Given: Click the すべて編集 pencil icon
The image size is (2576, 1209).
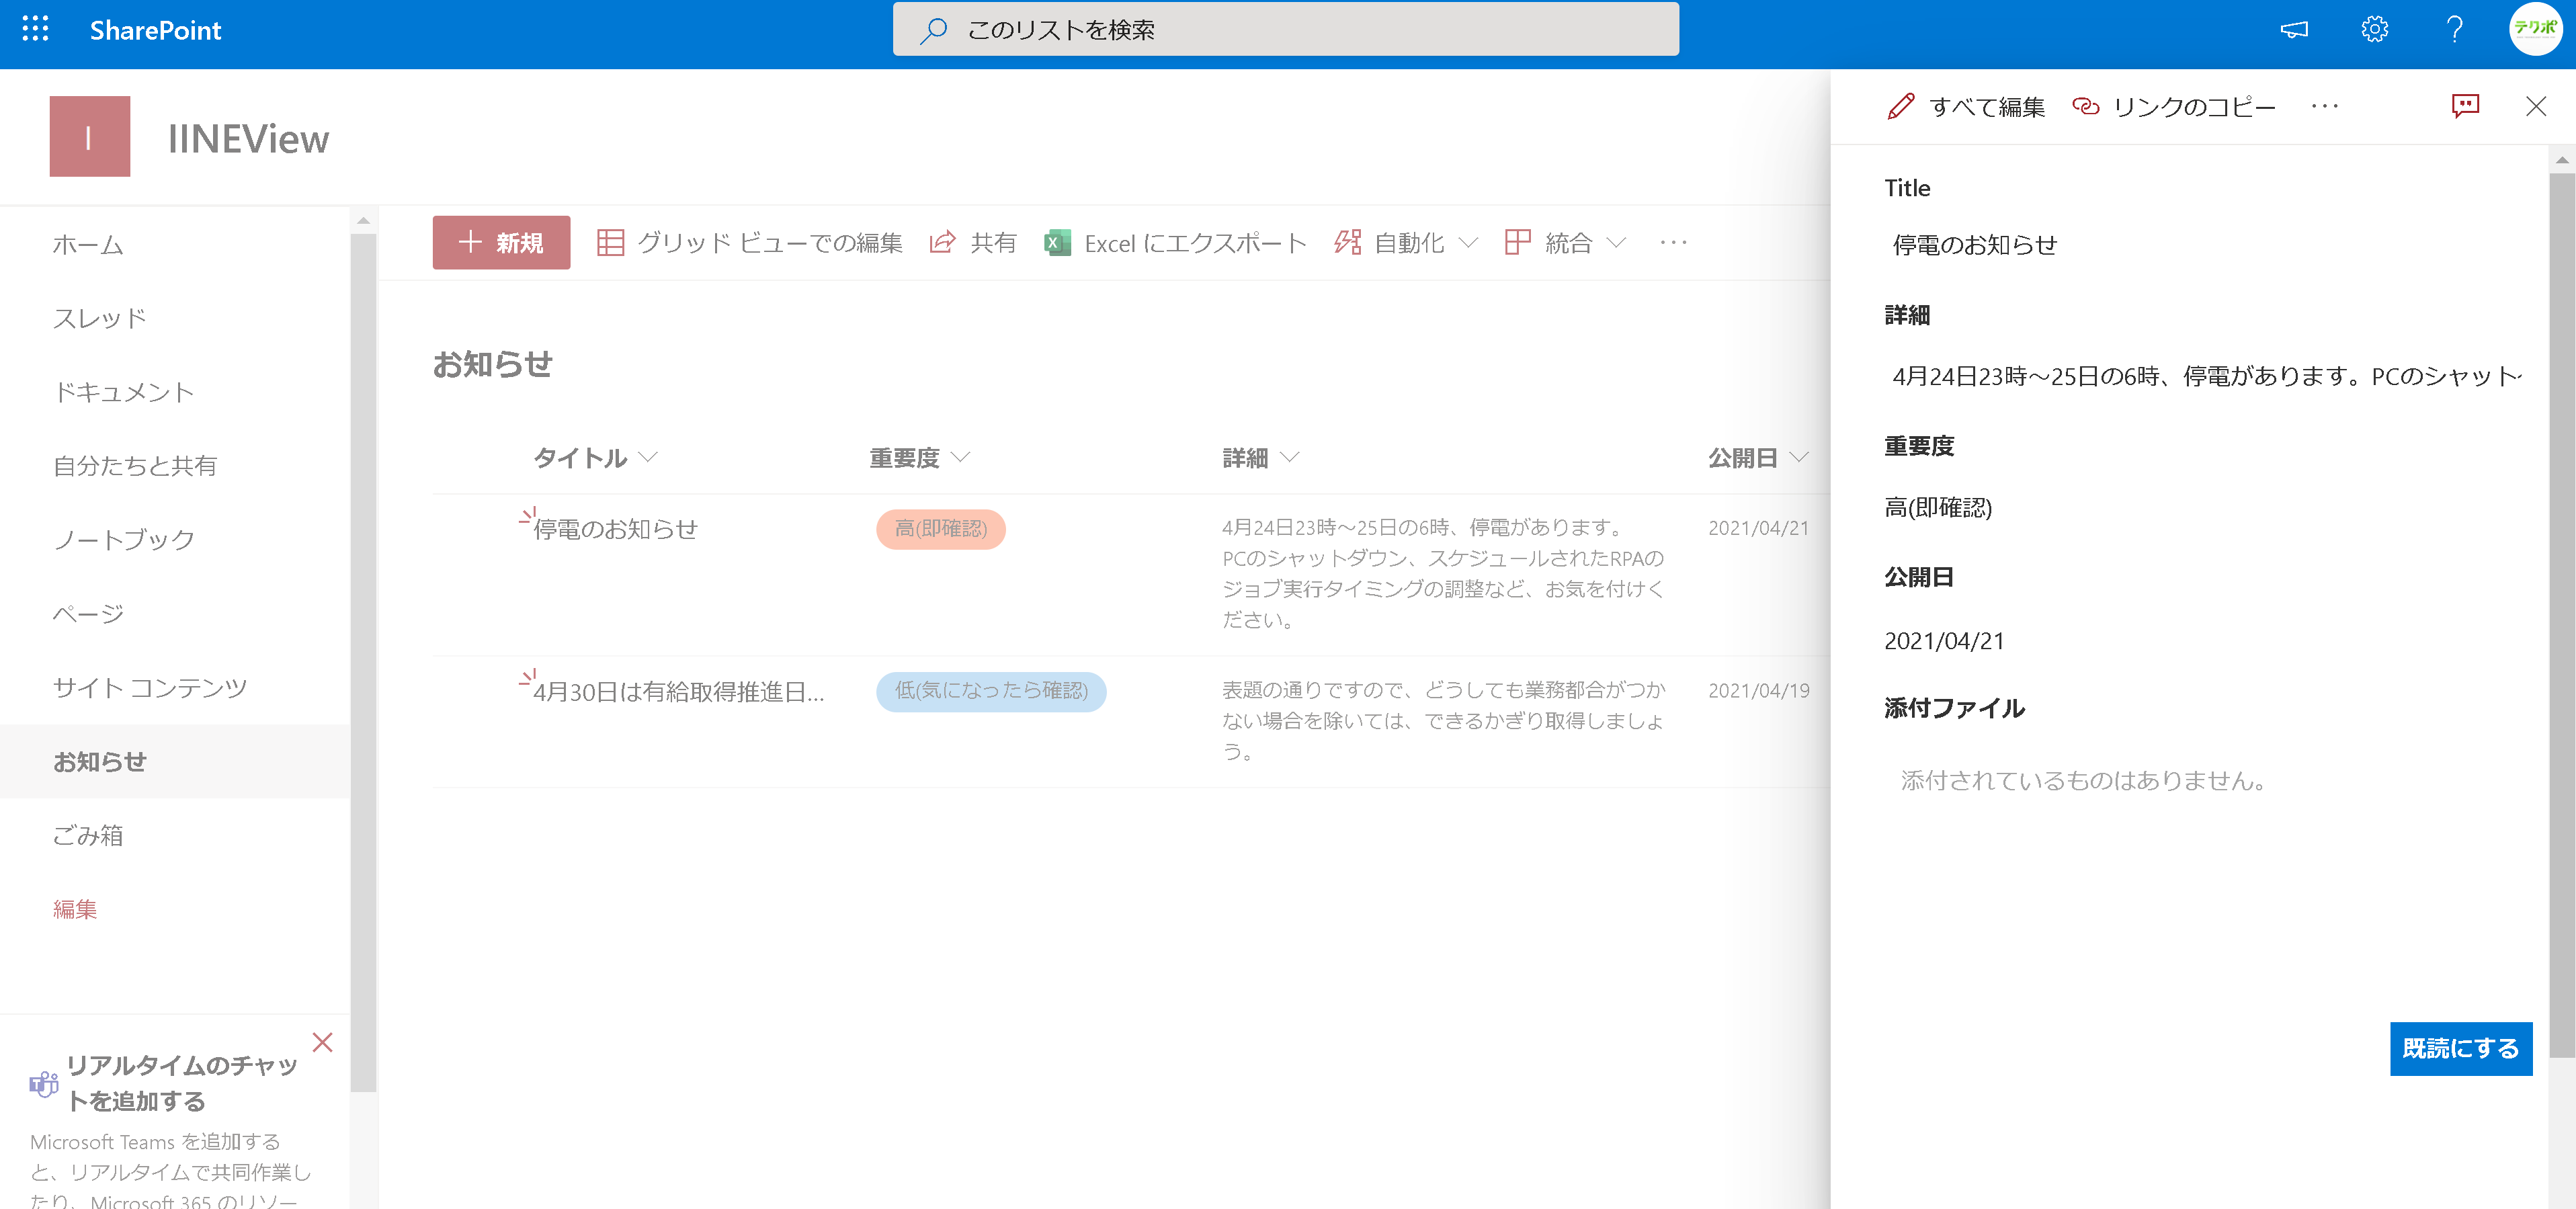Looking at the screenshot, I should 1901,106.
